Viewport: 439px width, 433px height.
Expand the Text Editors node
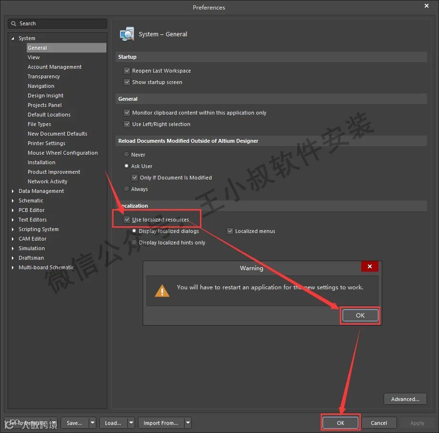[x=12, y=220]
